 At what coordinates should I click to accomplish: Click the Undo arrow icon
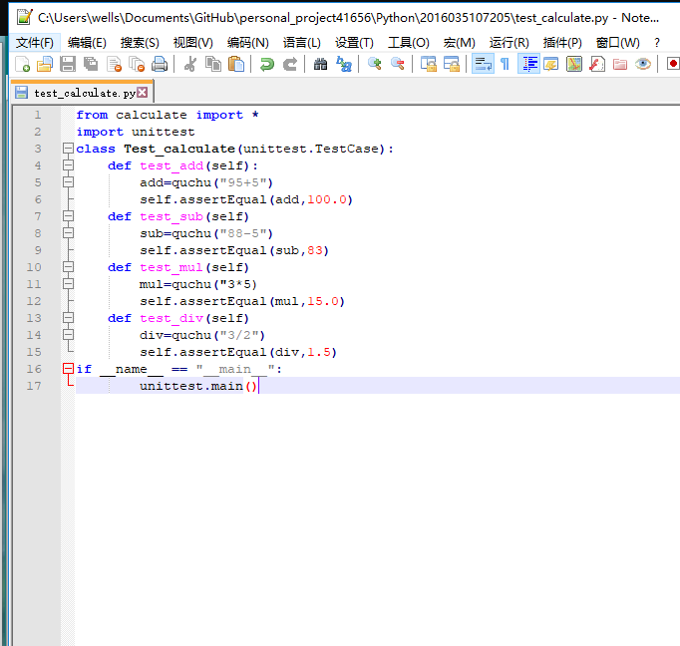point(266,64)
